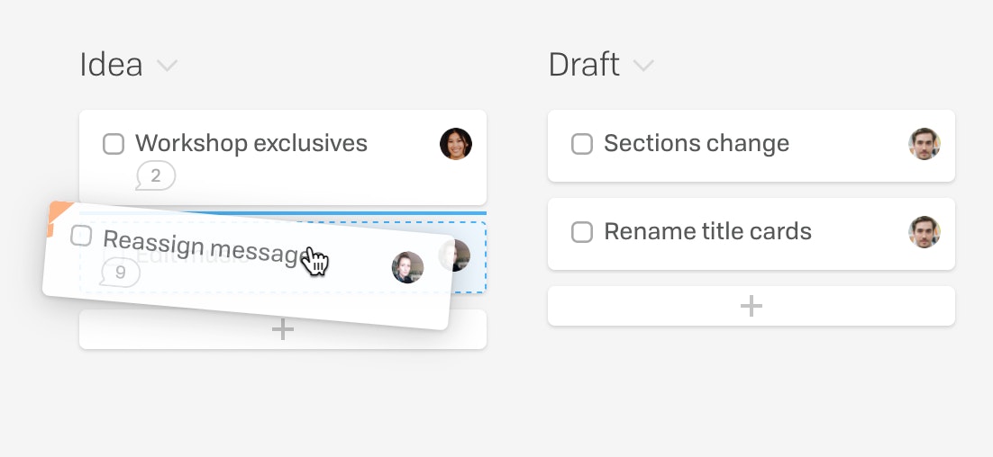Open the Rename title cards task

pyautogui.click(x=707, y=231)
